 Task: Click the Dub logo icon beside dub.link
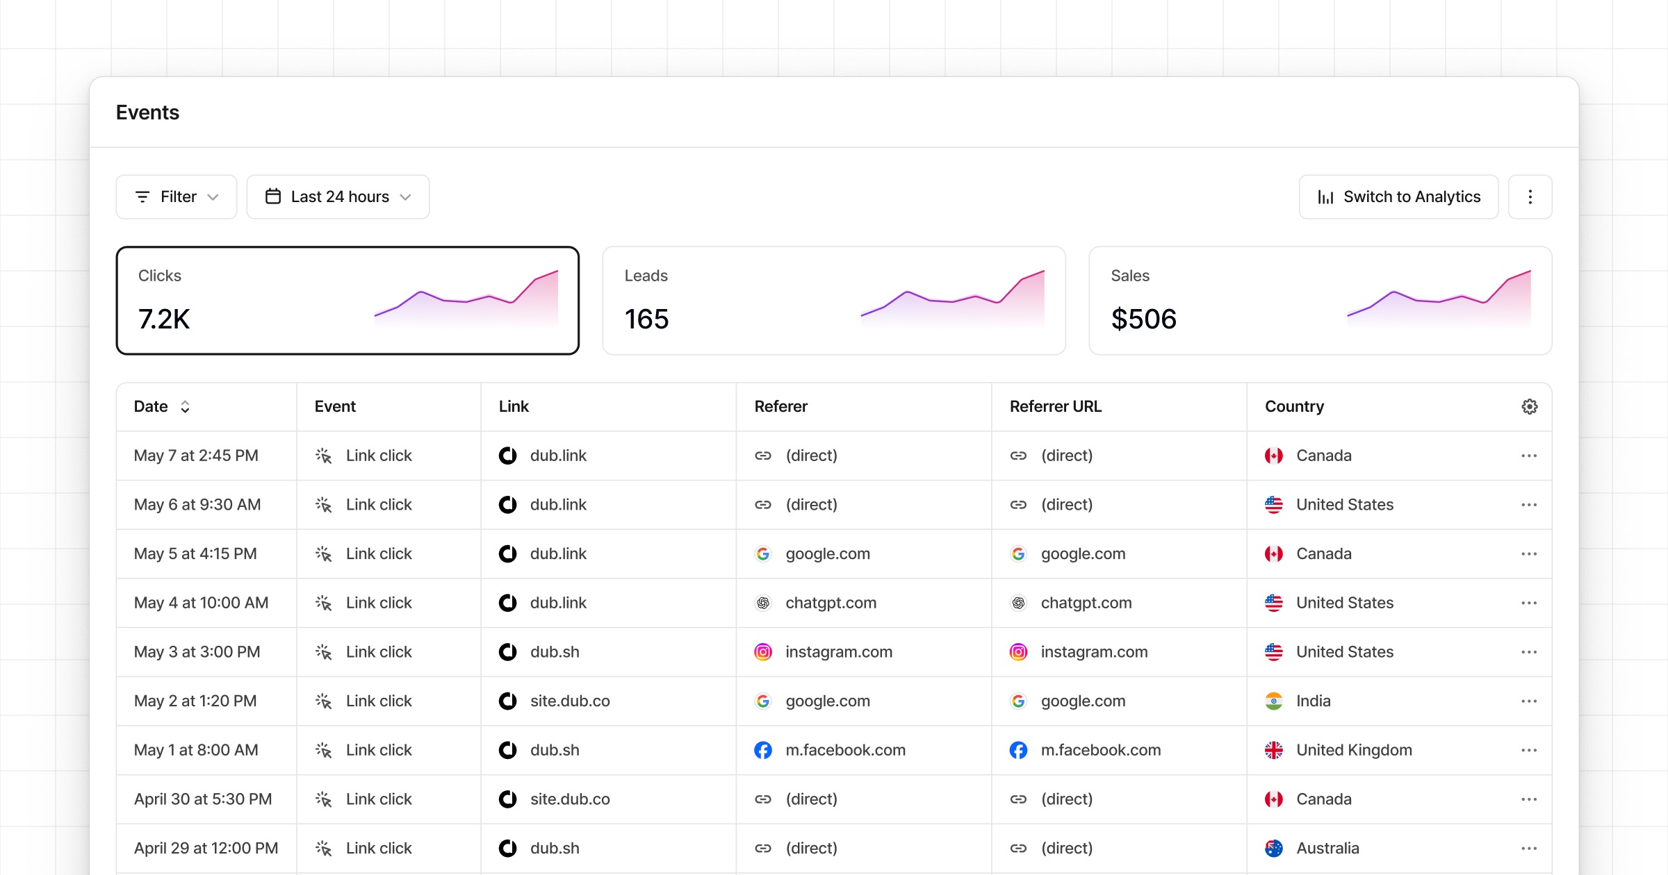point(507,456)
